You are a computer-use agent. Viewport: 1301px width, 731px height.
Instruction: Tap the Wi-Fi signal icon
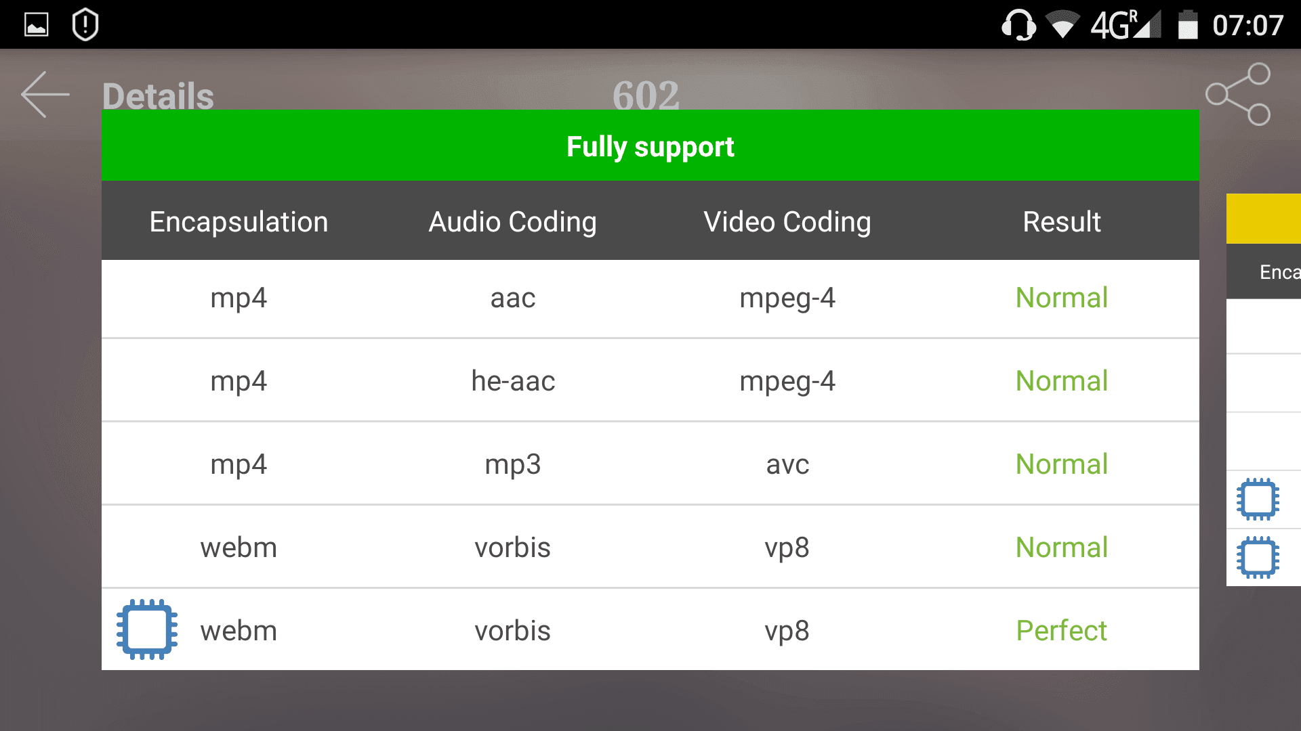point(1062,24)
